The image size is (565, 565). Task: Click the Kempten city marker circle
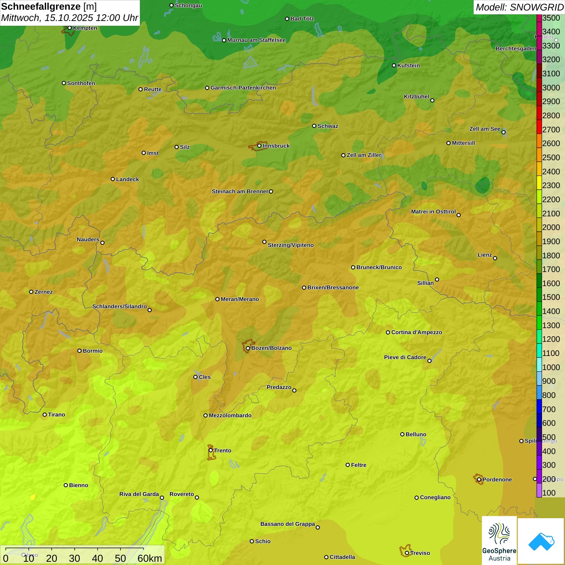[69, 28]
